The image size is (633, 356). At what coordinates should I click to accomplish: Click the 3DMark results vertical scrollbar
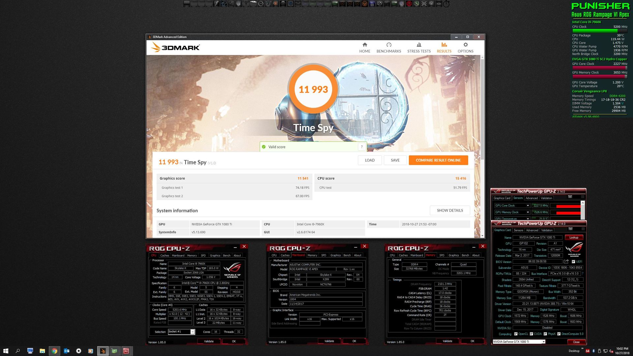(x=482, y=109)
